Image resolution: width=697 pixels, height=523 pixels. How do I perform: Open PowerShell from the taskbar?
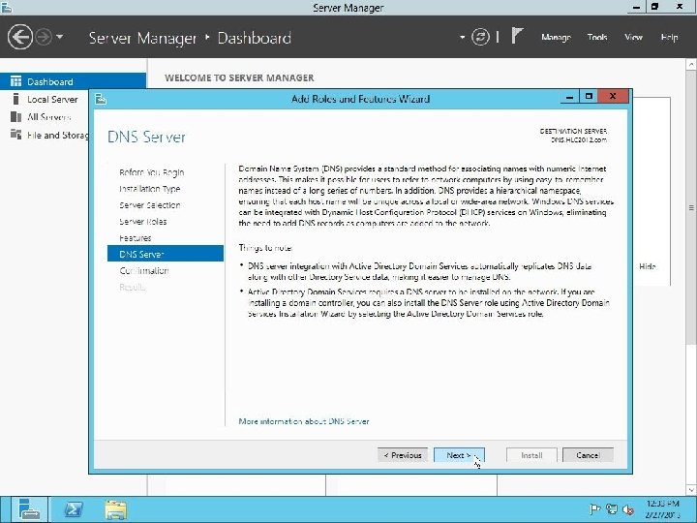pos(74,509)
